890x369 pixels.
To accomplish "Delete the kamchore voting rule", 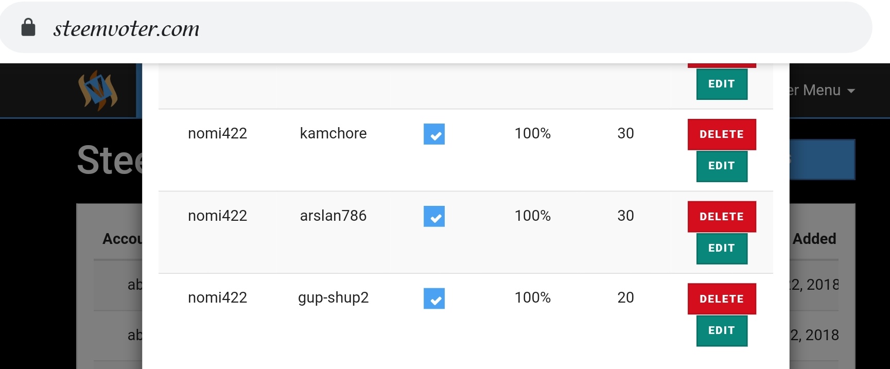I will [x=722, y=134].
